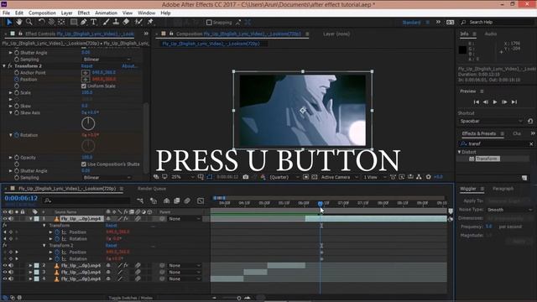The height and width of the screenshot is (302, 537).
Task: Clear the Effects & Presets search
Action: click(531, 143)
